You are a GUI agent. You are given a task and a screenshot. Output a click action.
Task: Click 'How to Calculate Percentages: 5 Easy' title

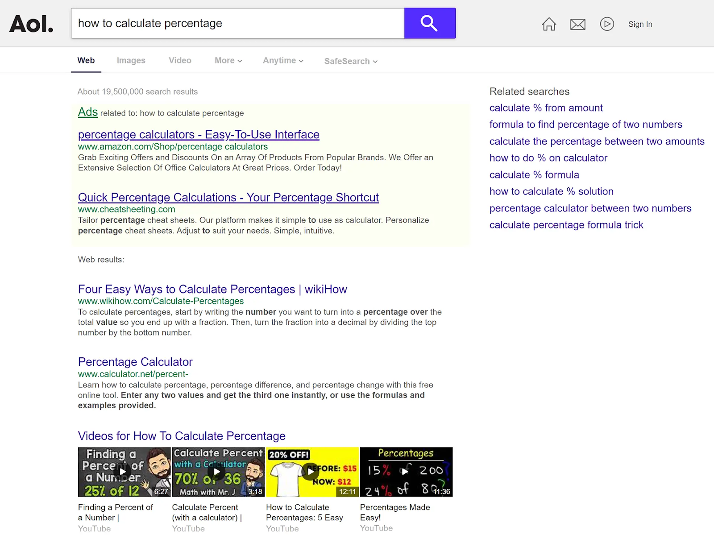click(304, 512)
